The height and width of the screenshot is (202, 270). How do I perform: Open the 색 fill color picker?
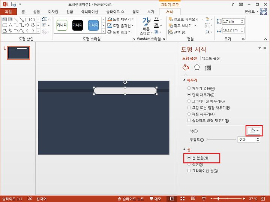pyautogui.click(x=254, y=131)
